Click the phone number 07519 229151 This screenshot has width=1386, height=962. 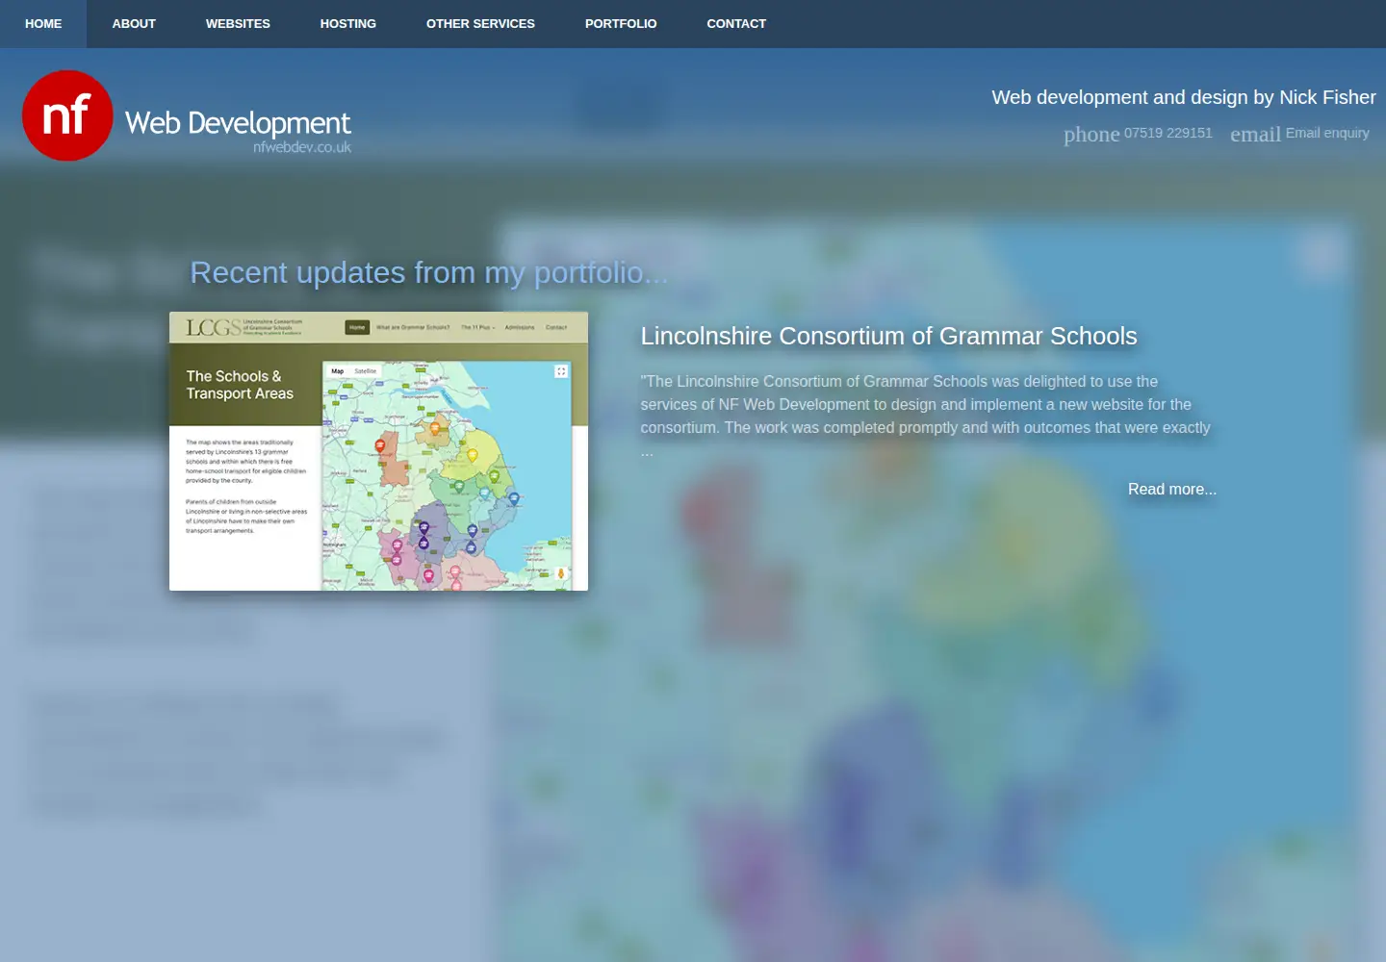1168,133
